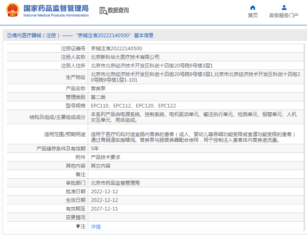This screenshot has width=307, height=235.
Task: Click the home house icon
Action: tap(253, 8)
